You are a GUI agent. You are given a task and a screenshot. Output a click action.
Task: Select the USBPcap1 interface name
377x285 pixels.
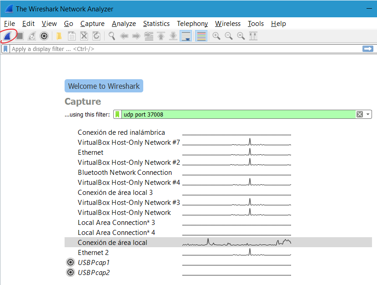[x=94, y=263]
